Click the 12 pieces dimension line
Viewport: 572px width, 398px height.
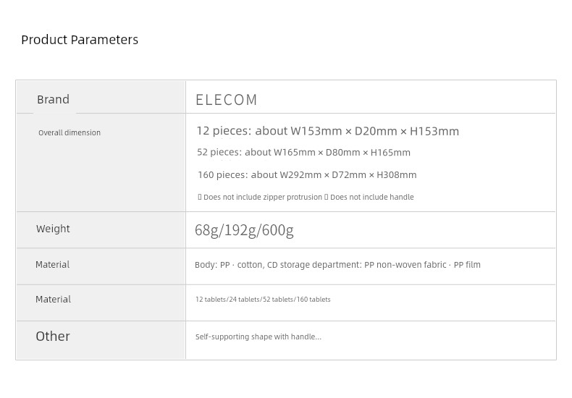pos(327,131)
